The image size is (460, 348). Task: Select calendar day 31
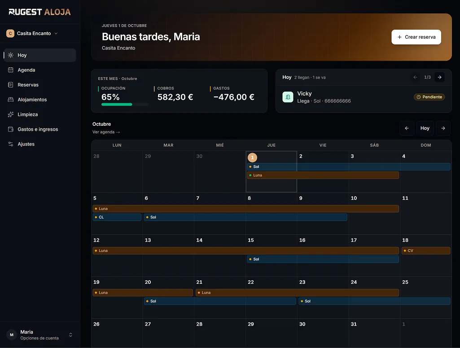pos(354,324)
